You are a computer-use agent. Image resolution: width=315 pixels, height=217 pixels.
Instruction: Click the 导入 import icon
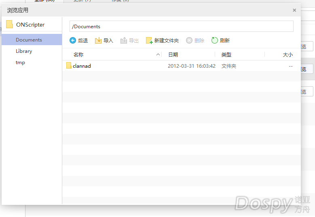point(98,40)
